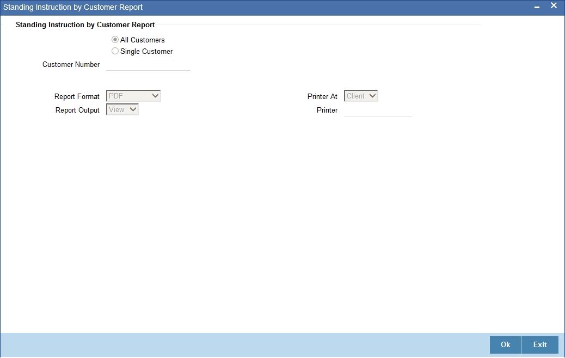Click the Exit button

click(540, 345)
